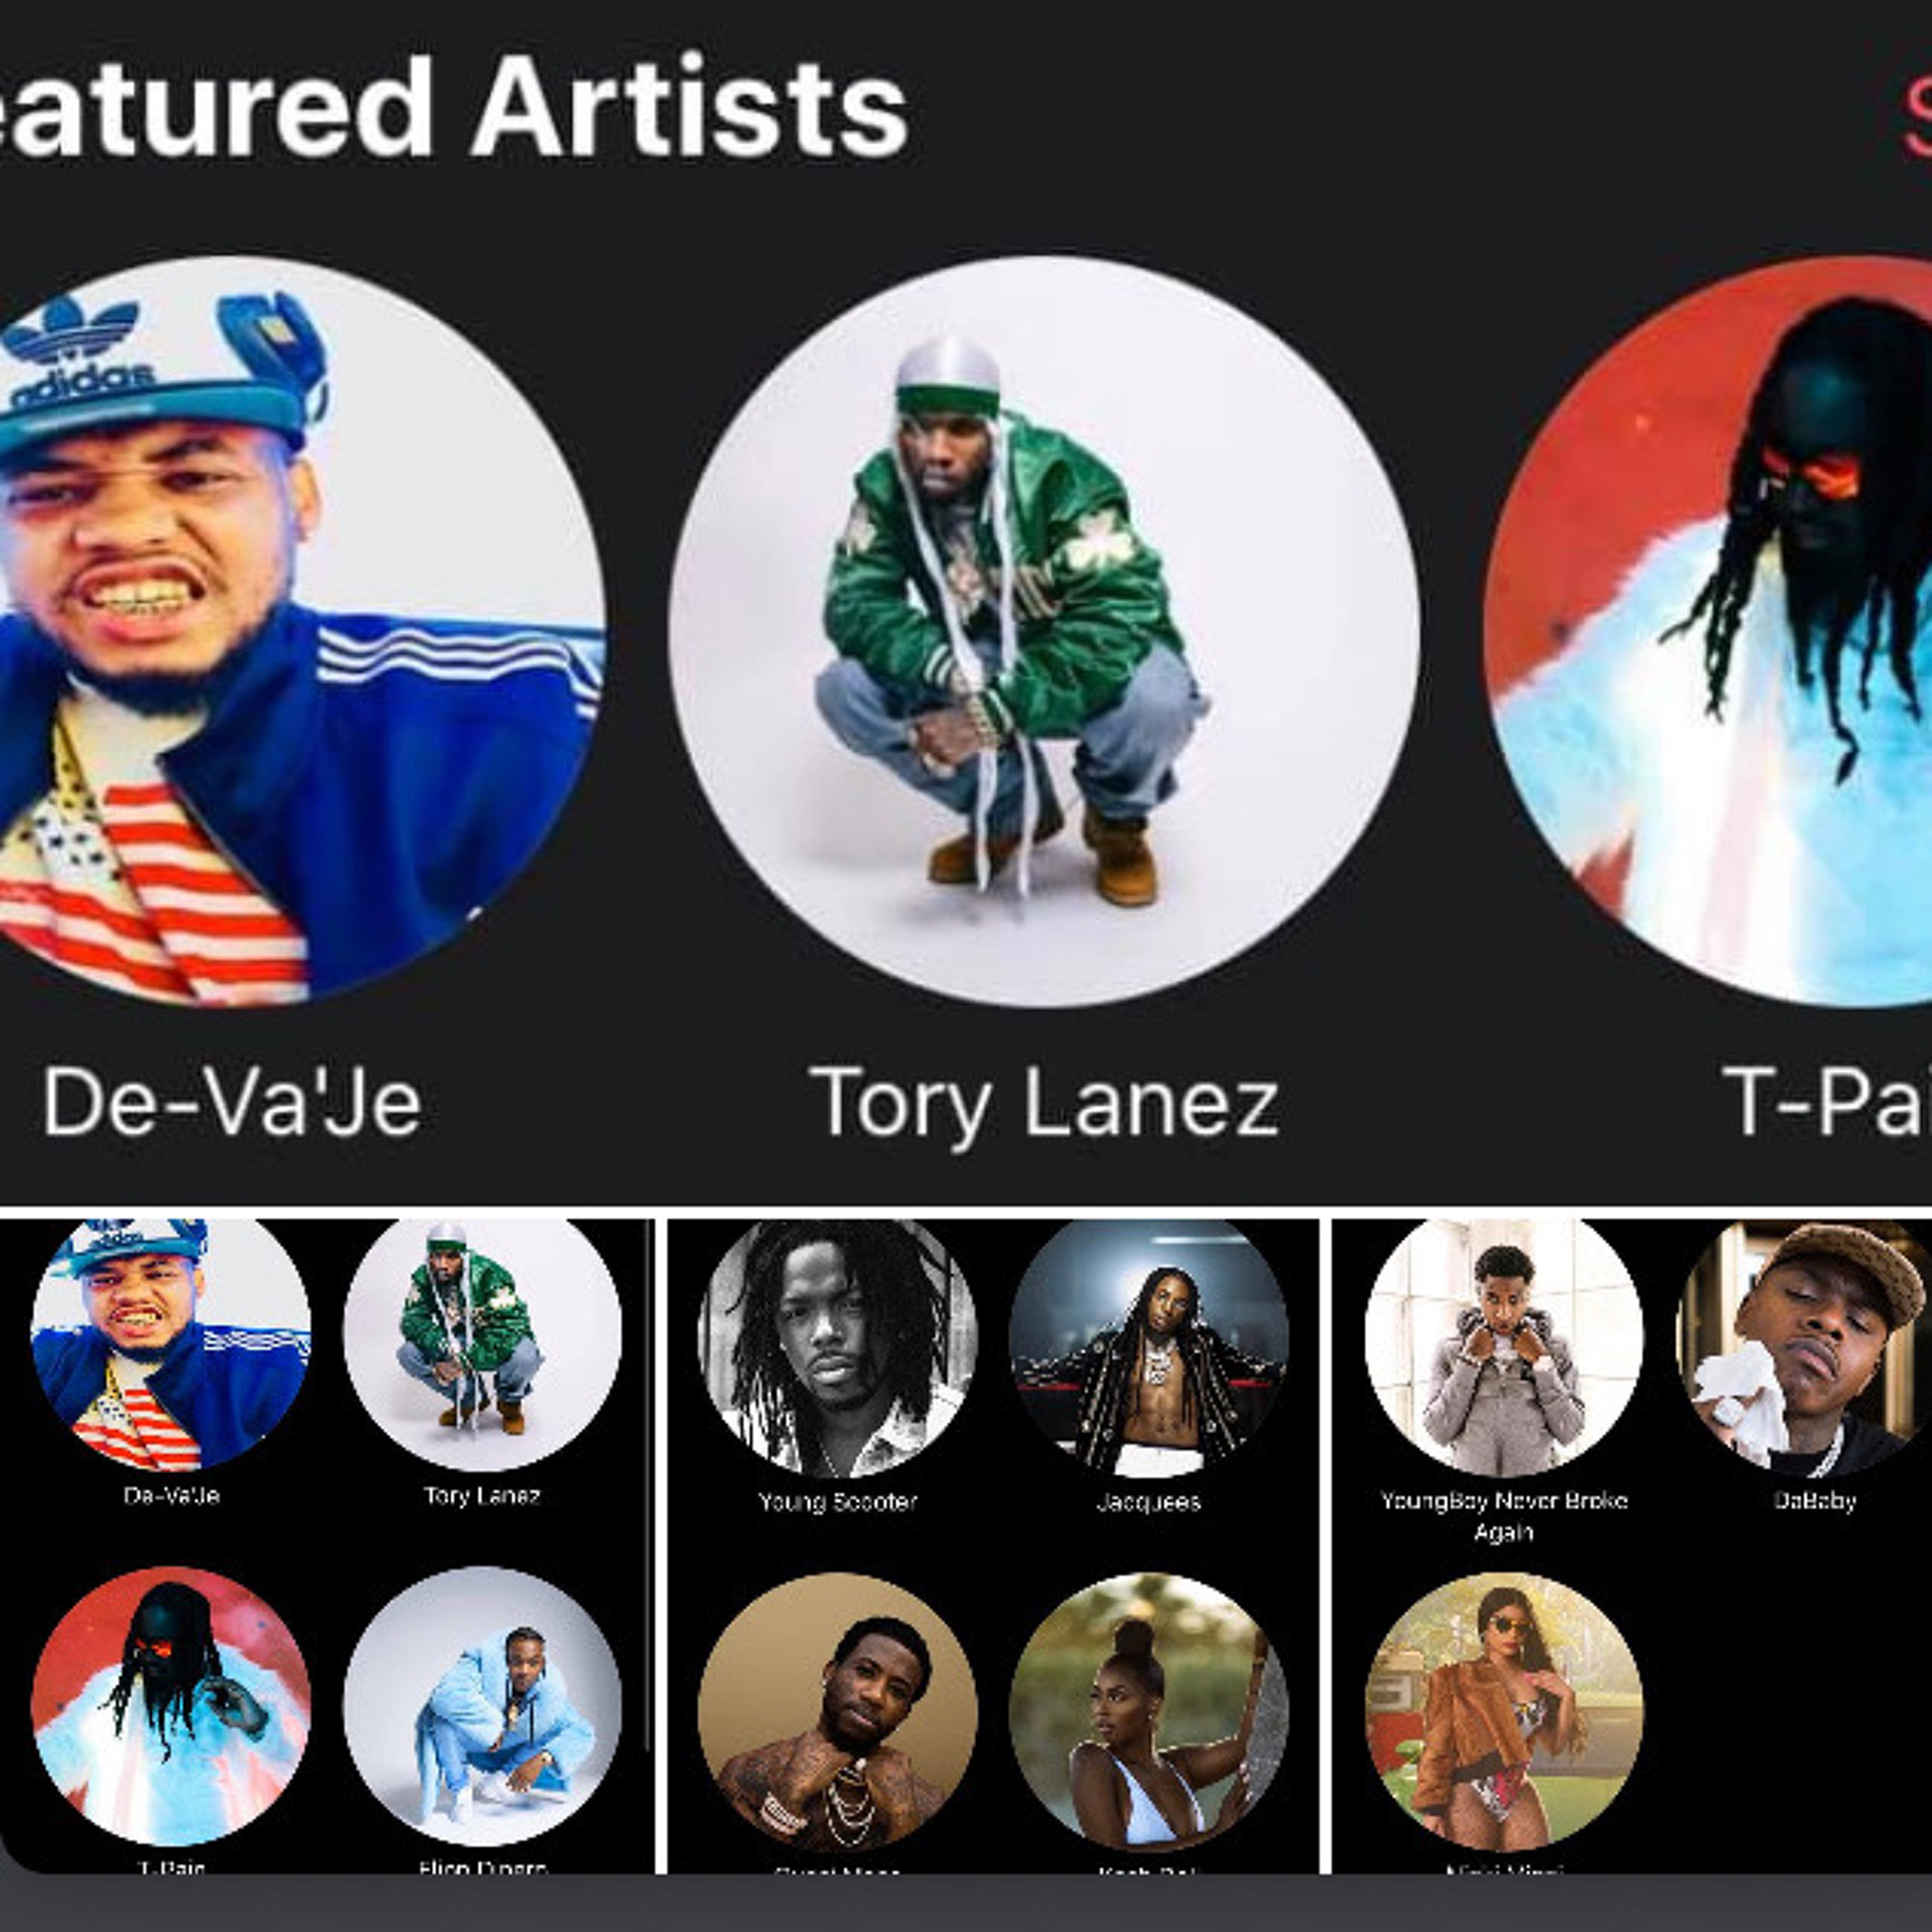Open the Young Scooter black-and-white photo
The height and width of the screenshot is (1932, 1932).
[x=837, y=1347]
